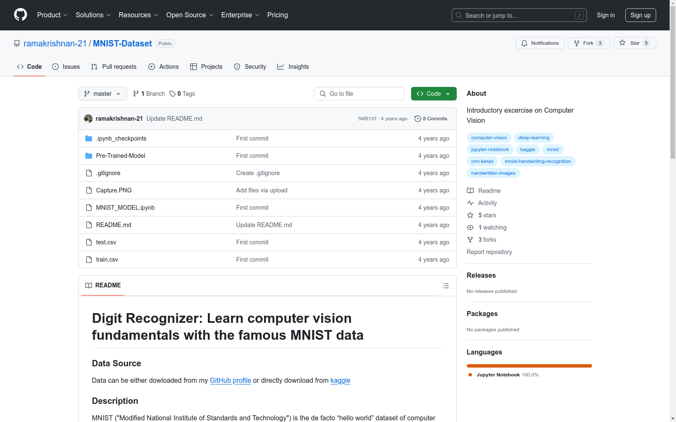Open the kaggle link in README
The height and width of the screenshot is (422, 676).
pos(340,380)
